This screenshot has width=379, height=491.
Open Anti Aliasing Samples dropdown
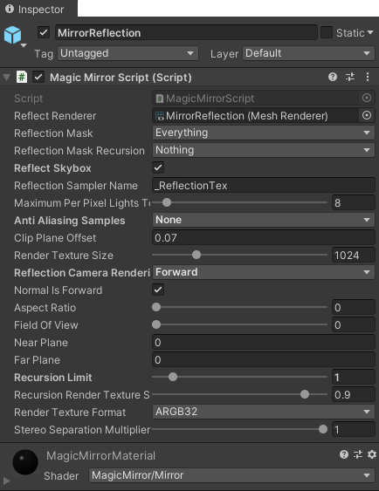click(x=264, y=220)
